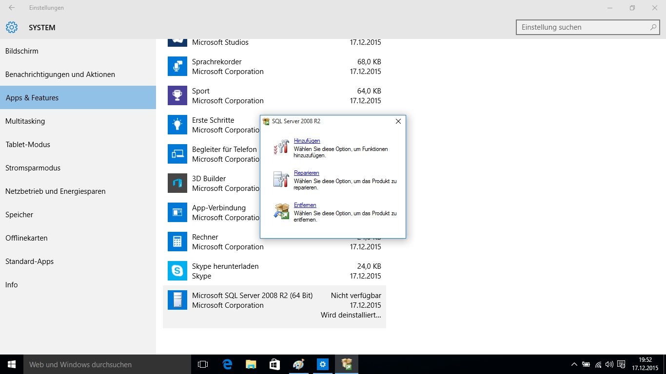
Task: Open the Windows Start menu
Action: pyautogui.click(x=12, y=364)
